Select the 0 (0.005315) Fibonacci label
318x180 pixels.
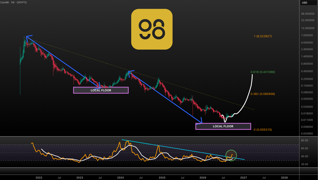(x=263, y=130)
